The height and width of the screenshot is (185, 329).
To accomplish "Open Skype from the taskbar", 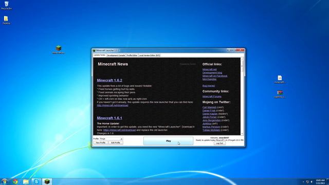I will [36, 181].
